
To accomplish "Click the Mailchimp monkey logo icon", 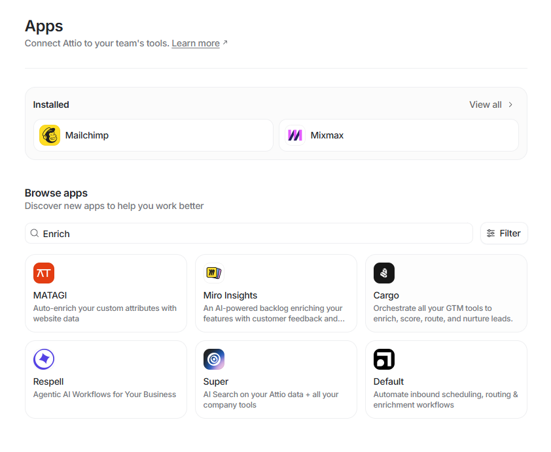I will click(50, 135).
